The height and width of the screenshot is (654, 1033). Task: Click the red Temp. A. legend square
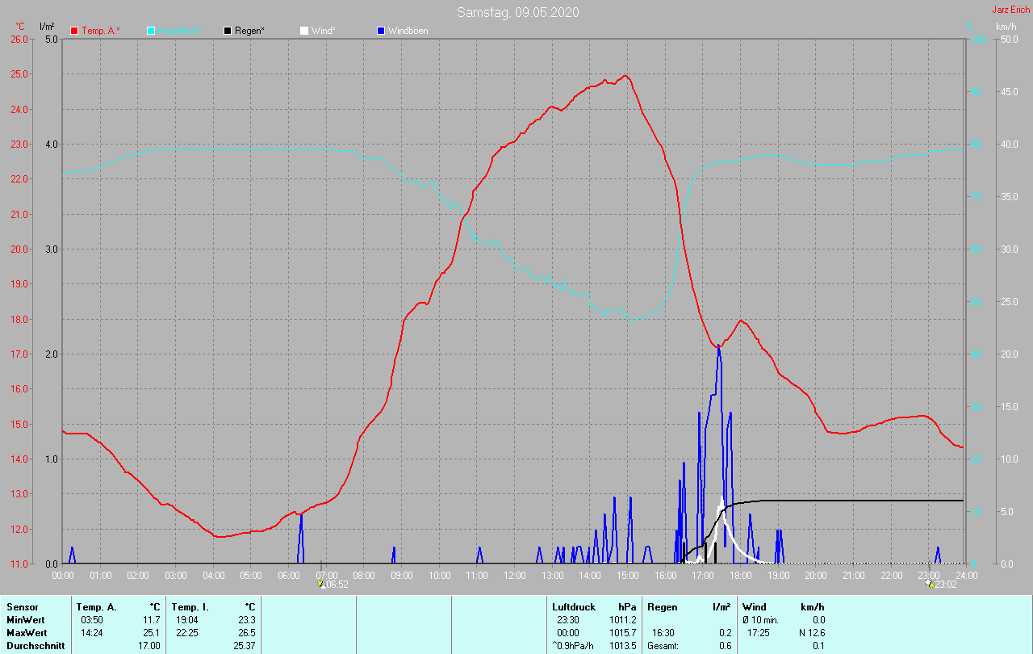(74, 31)
